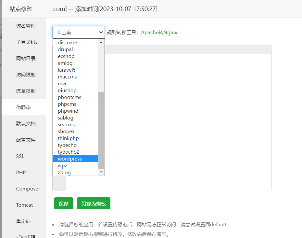Screen dimensions: 302x238
Task: Select zblog at the list bottom
Action: click(x=64, y=173)
